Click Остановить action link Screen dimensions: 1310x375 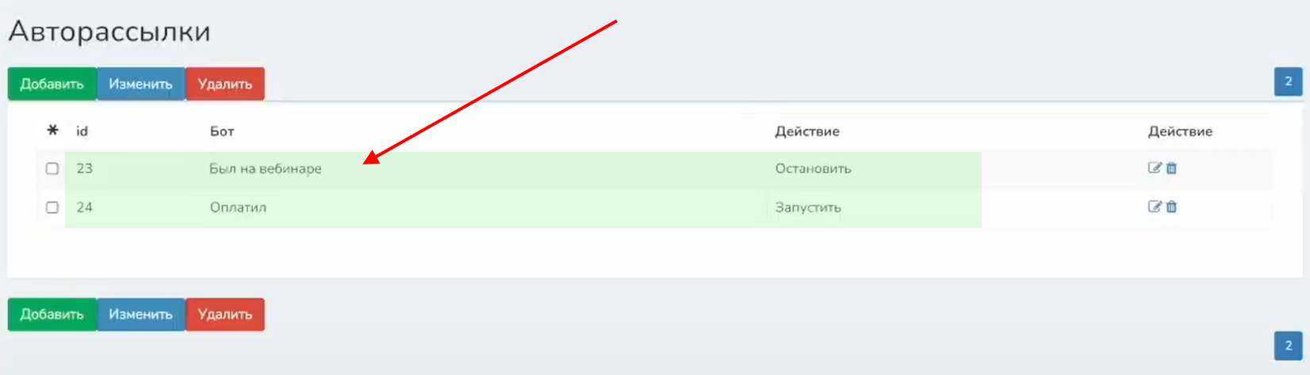coord(813,169)
